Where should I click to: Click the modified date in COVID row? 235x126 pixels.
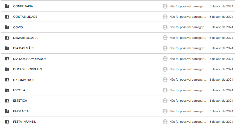tap(221, 27)
